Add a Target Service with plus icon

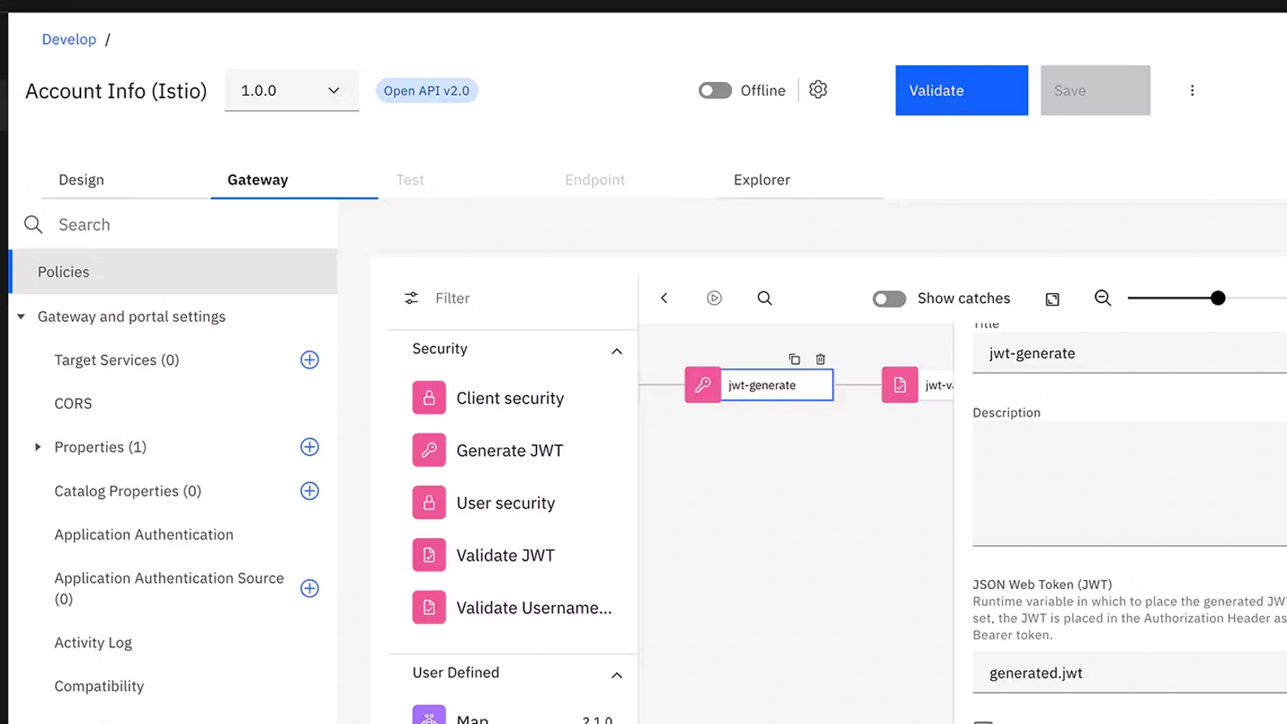tap(310, 360)
